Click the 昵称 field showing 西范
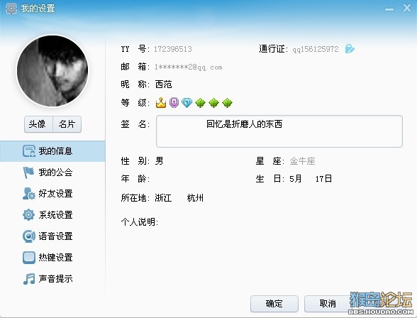 point(164,84)
